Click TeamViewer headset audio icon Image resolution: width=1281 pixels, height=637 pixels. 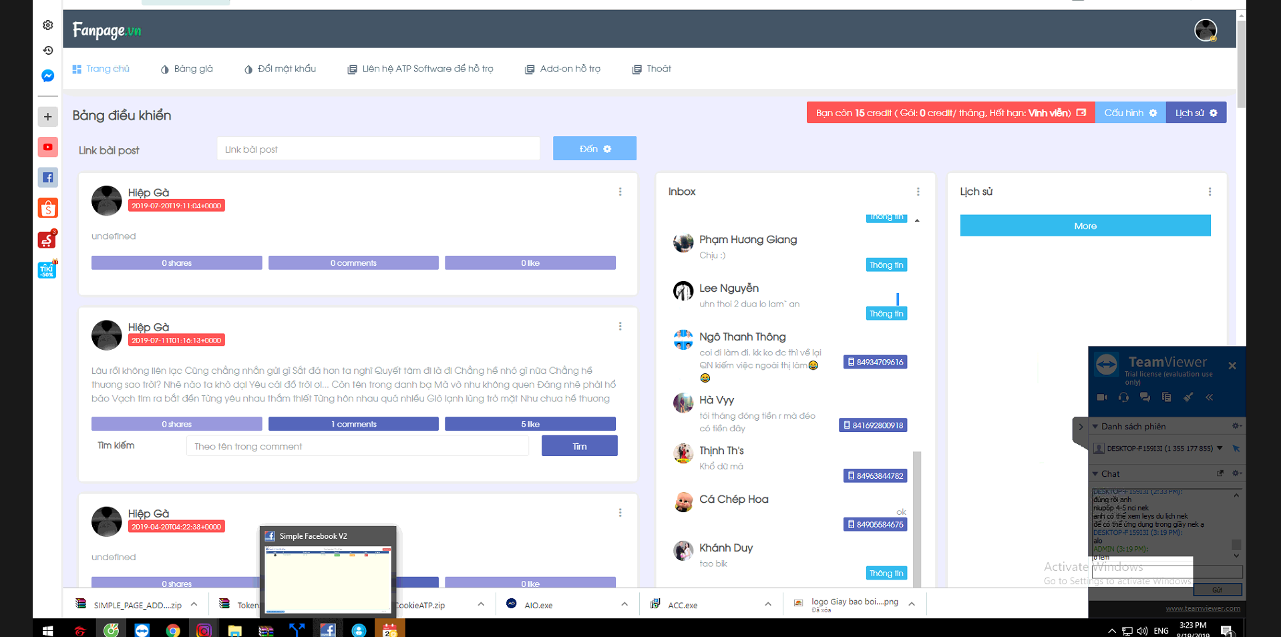click(1123, 397)
